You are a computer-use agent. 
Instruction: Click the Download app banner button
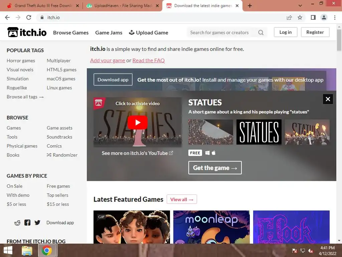pos(113,80)
